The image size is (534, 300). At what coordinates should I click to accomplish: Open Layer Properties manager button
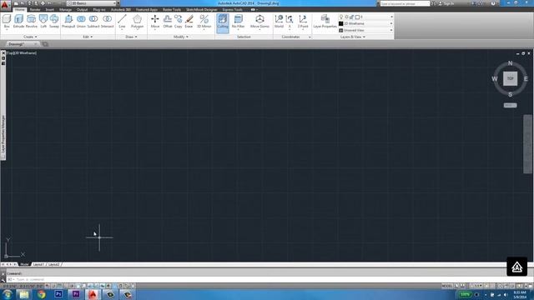(325, 21)
